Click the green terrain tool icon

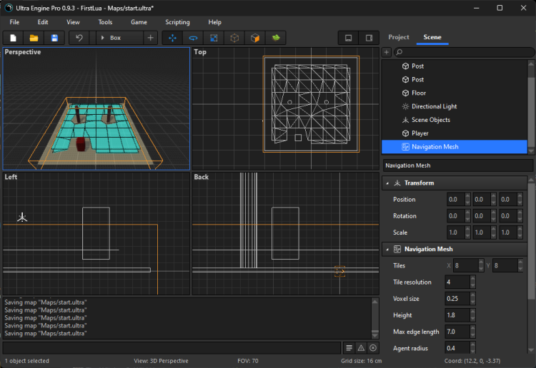275,38
